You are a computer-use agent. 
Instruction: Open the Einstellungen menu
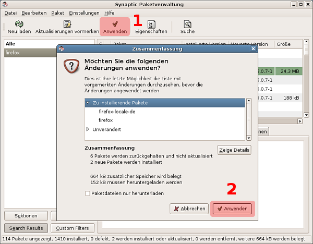pos(84,13)
